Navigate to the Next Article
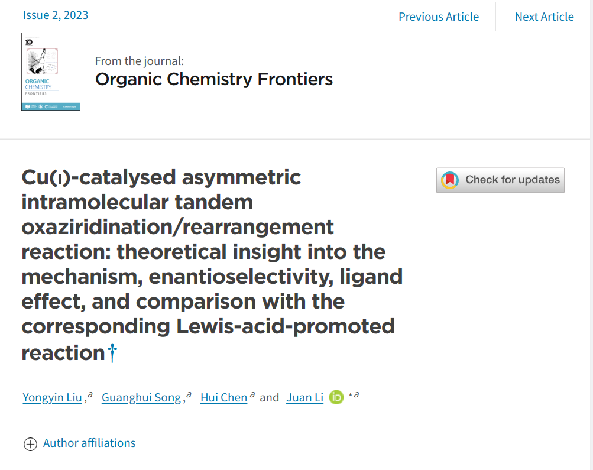The height and width of the screenshot is (470, 593). 544,17
